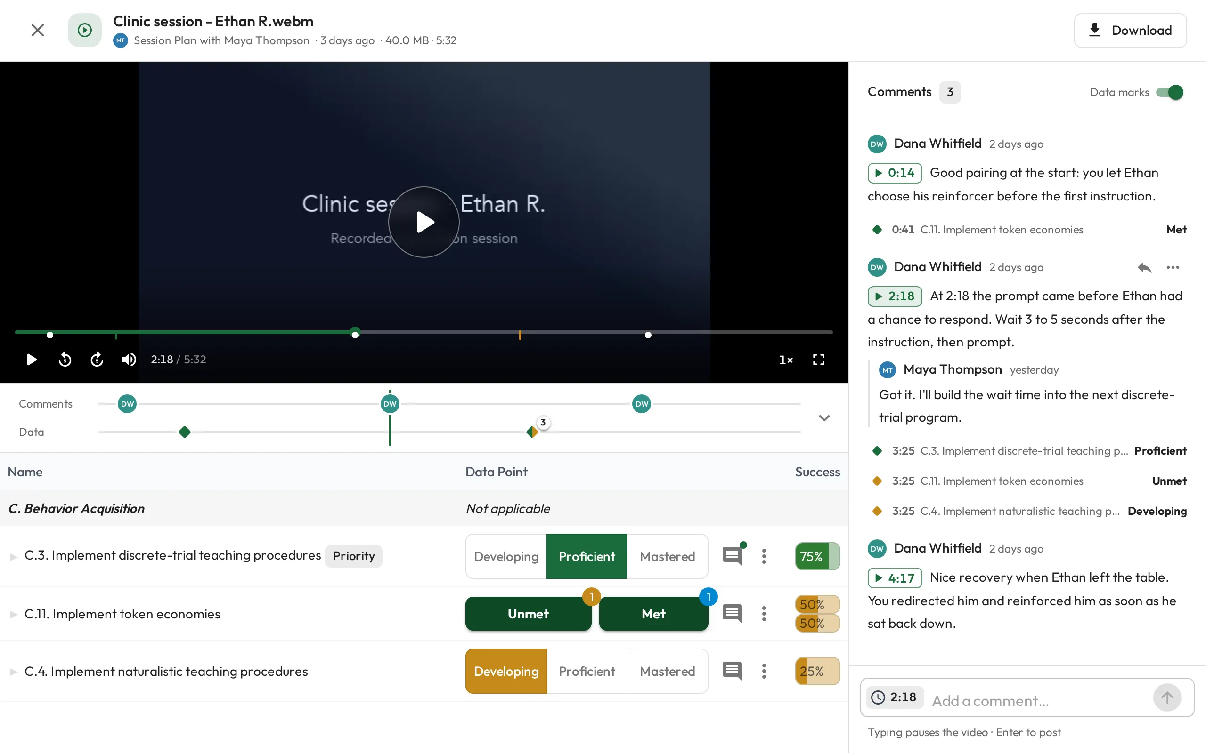Click Dana Whitfield's avatar on first comment
The width and height of the screenshot is (1206, 753).
point(877,144)
